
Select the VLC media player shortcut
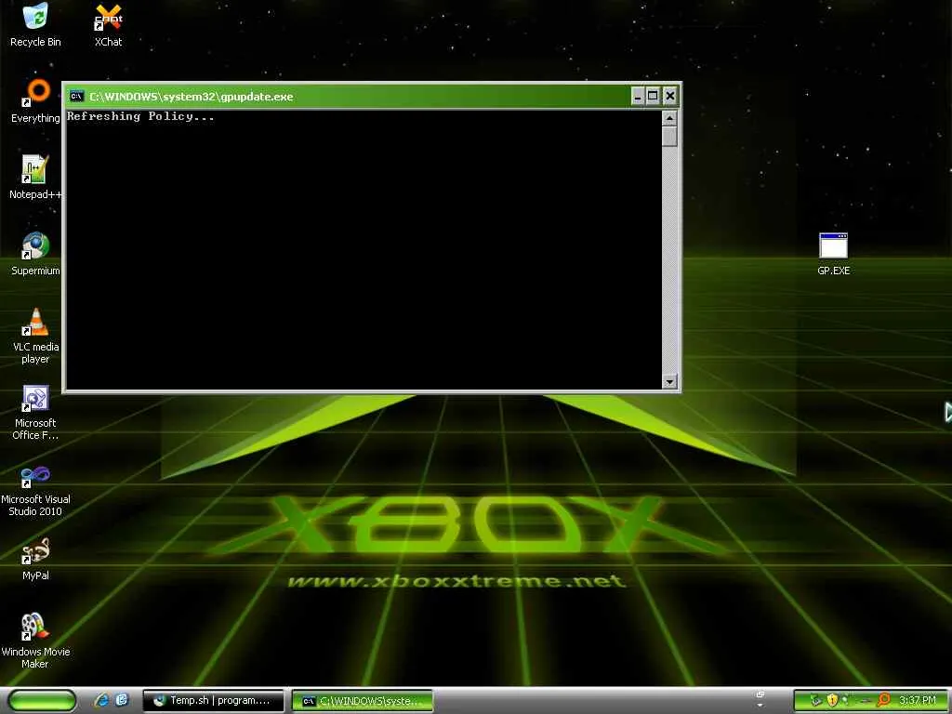pos(35,335)
